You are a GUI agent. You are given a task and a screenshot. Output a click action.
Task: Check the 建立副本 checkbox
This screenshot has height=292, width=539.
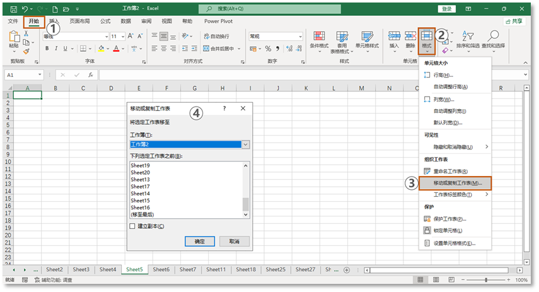132,226
